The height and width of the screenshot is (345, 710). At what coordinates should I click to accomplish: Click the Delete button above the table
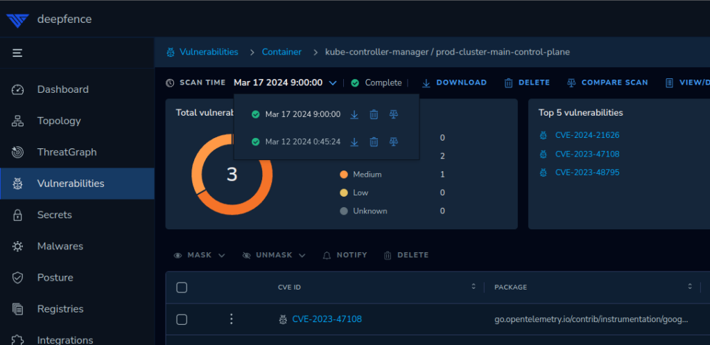(406, 256)
